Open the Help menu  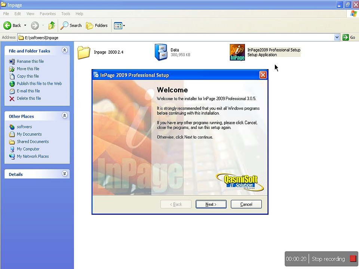[79, 14]
